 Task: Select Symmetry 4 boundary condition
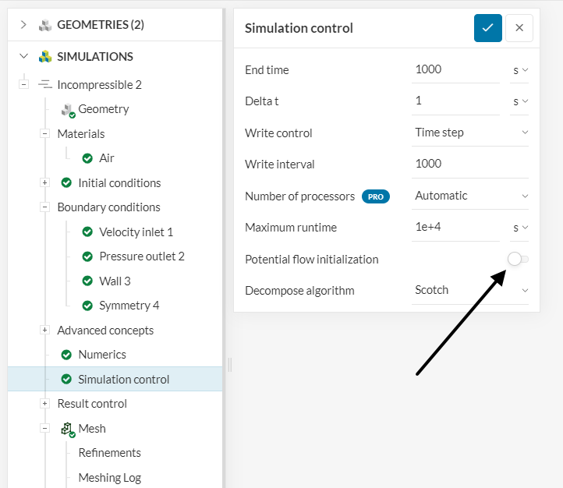coord(129,306)
